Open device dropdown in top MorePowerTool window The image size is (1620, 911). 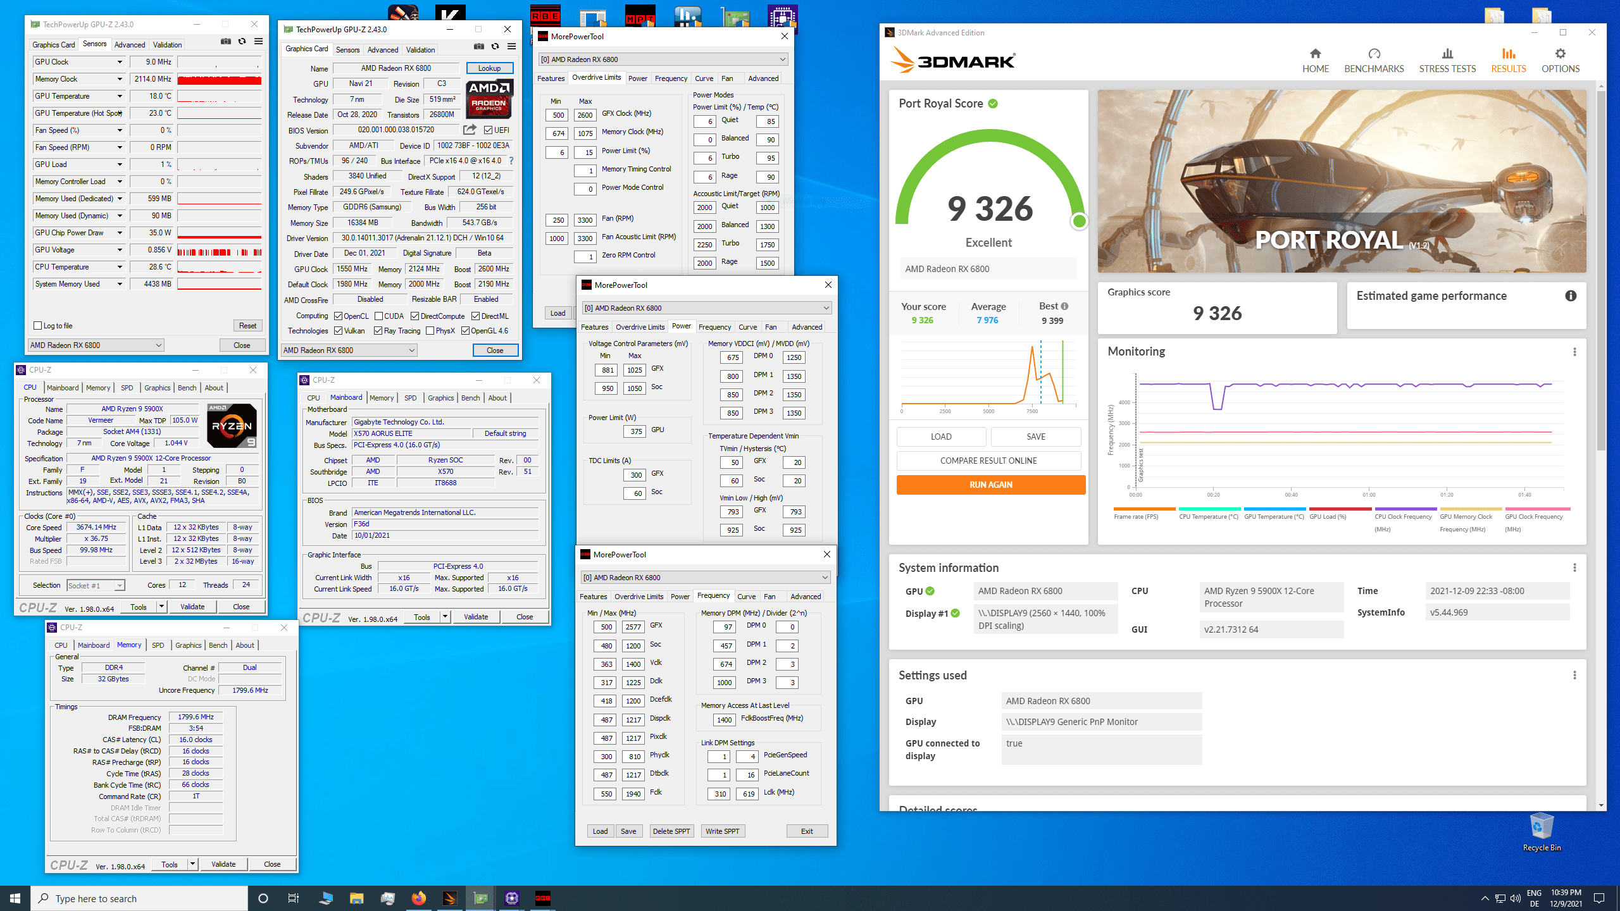point(663,59)
